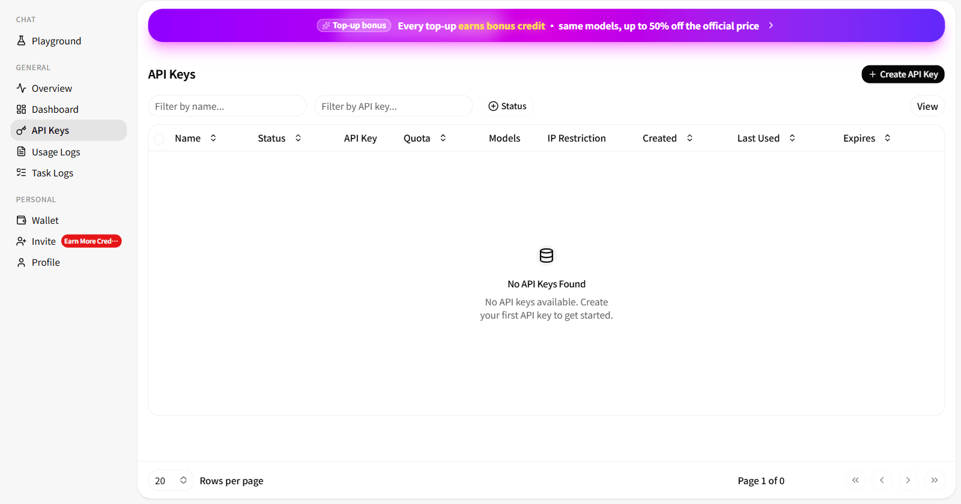
Task: Open the Wallet page
Action: tap(68, 220)
